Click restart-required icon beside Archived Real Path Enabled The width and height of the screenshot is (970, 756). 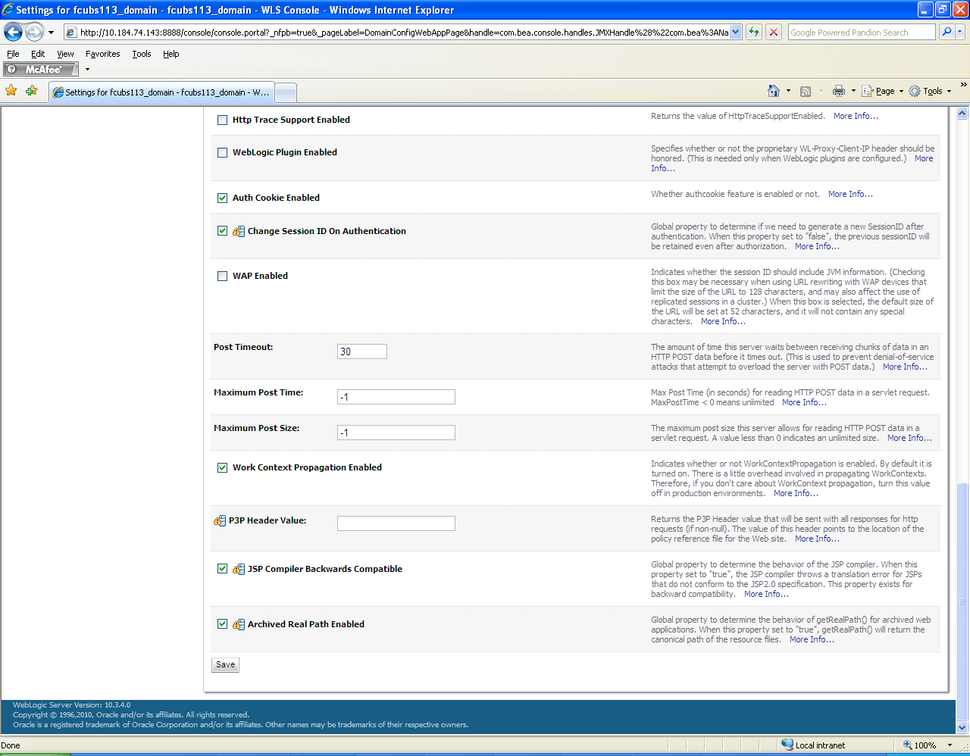coord(238,624)
